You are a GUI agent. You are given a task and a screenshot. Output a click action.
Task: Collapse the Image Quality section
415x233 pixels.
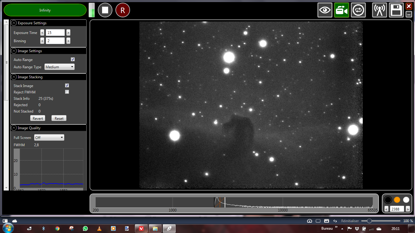tap(14, 128)
